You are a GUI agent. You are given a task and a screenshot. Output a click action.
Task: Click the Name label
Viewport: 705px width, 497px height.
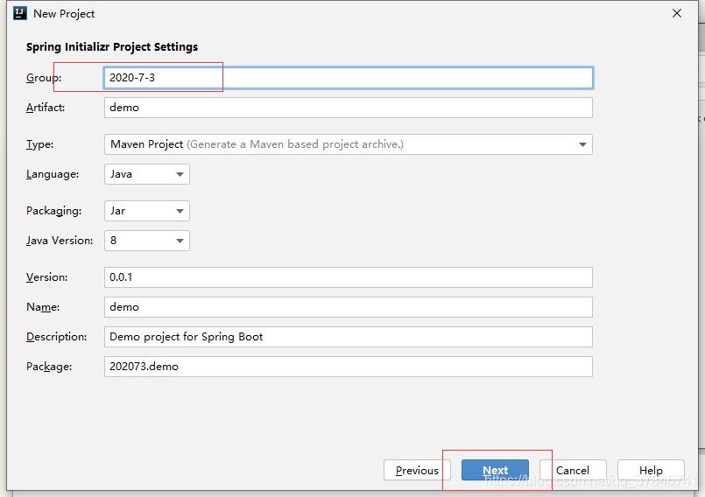click(43, 307)
